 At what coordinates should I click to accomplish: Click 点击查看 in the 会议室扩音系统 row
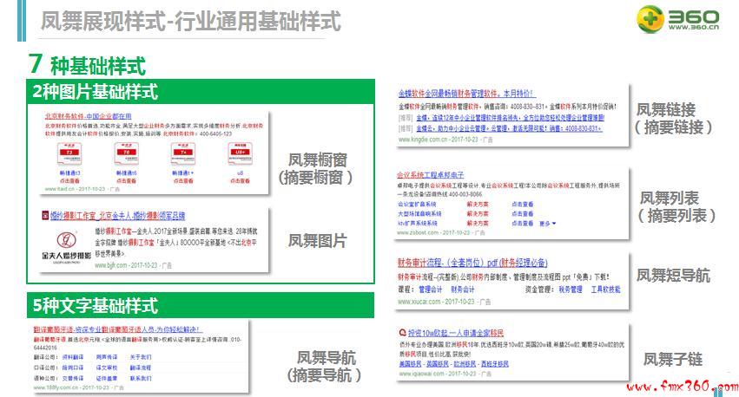click(x=522, y=205)
